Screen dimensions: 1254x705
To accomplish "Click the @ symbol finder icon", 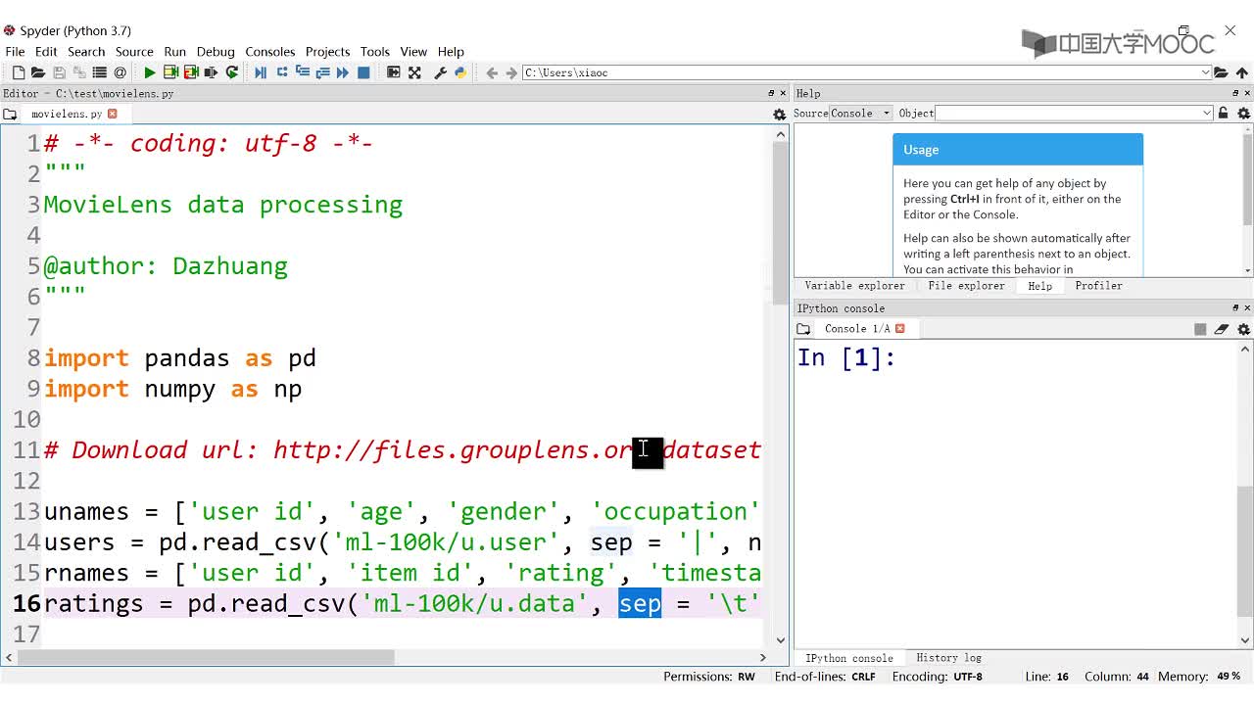I will [120, 72].
